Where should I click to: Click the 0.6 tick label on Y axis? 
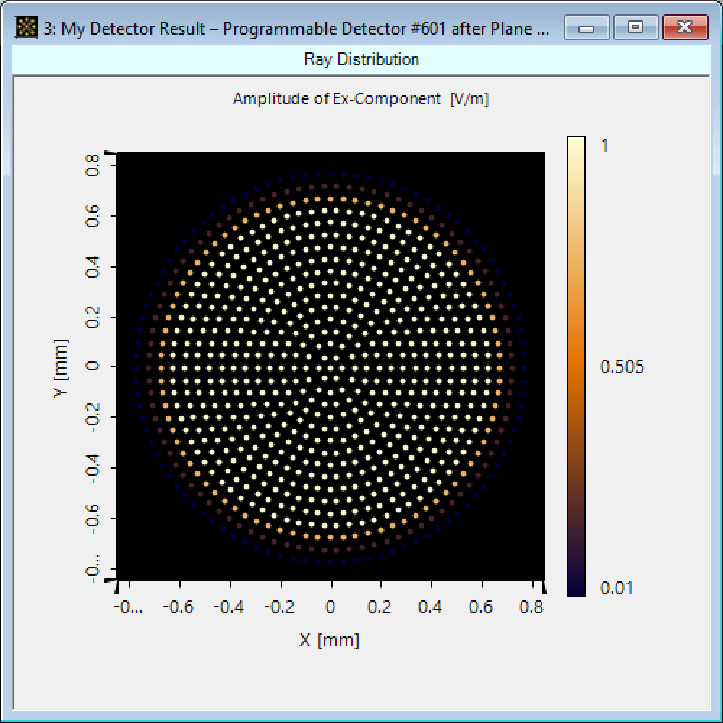click(x=92, y=215)
